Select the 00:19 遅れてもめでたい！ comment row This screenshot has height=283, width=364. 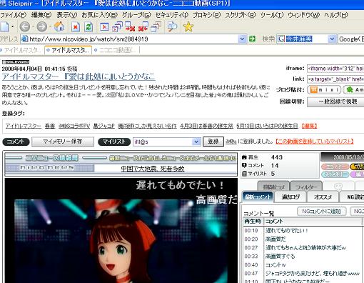click(x=303, y=230)
